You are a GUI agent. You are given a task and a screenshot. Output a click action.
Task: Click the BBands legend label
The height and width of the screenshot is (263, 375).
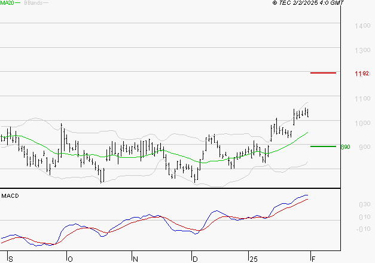[33, 3]
